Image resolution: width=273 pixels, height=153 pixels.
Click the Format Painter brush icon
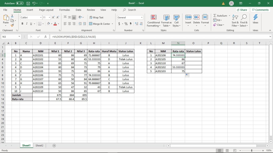pyautogui.click(x=12, y=25)
